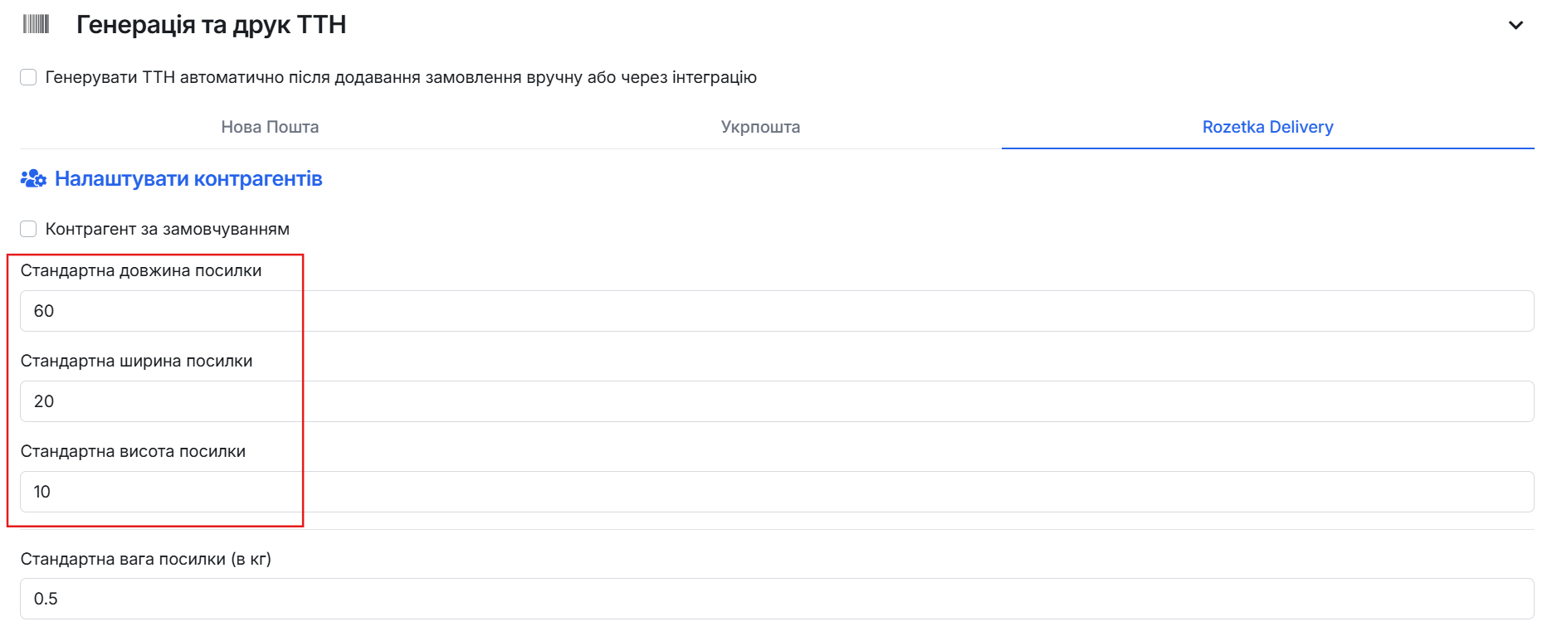Focus the parcel length field showing 60
The image size is (1557, 636).
[x=777, y=311]
